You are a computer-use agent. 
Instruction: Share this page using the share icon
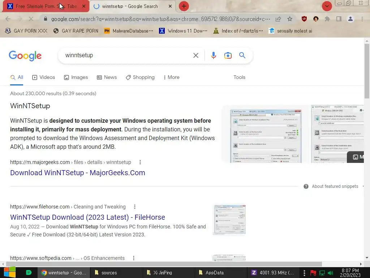(278, 19)
